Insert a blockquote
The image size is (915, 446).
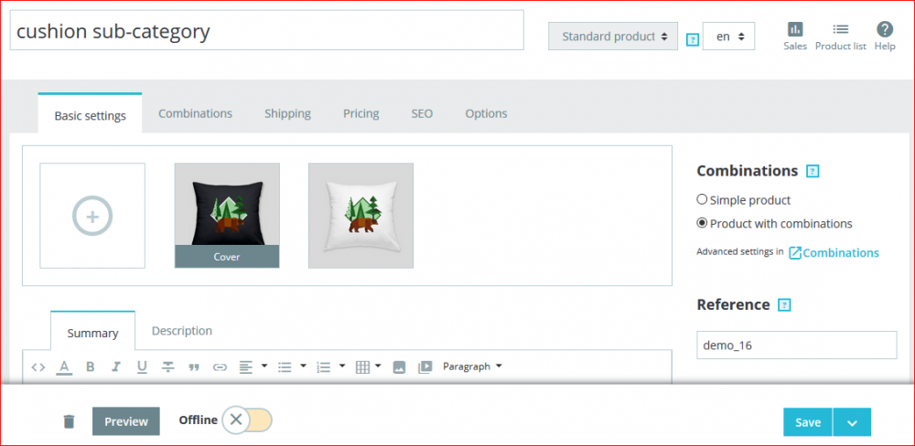(x=194, y=367)
